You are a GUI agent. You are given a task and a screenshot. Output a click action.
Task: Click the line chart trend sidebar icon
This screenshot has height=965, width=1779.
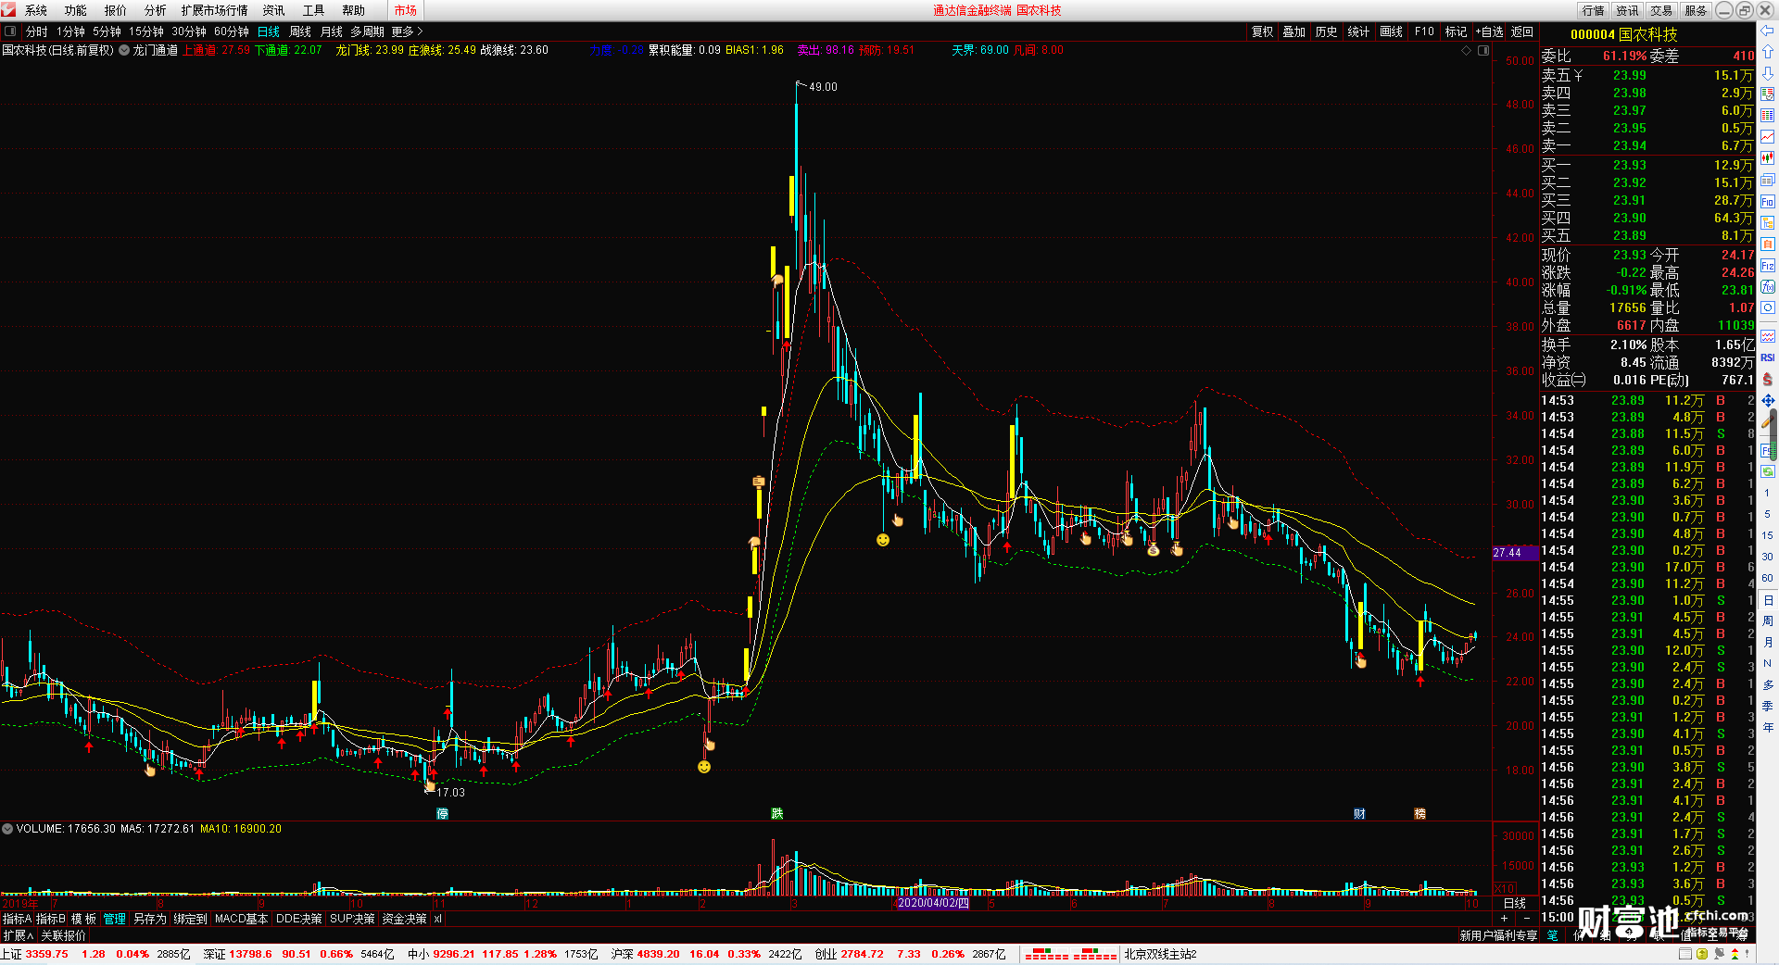point(1767,137)
